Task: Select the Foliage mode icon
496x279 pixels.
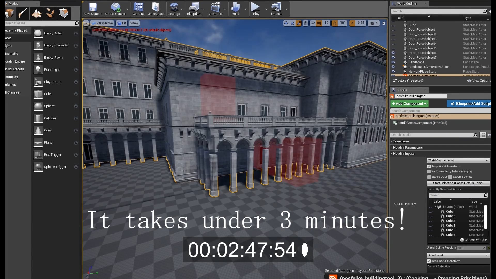Action: (x=50, y=13)
